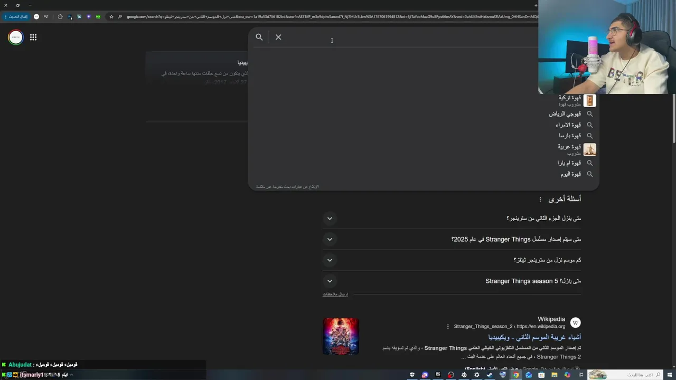Open Wikipedia result أشياء غريبة الموسم الثاني

(534, 337)
